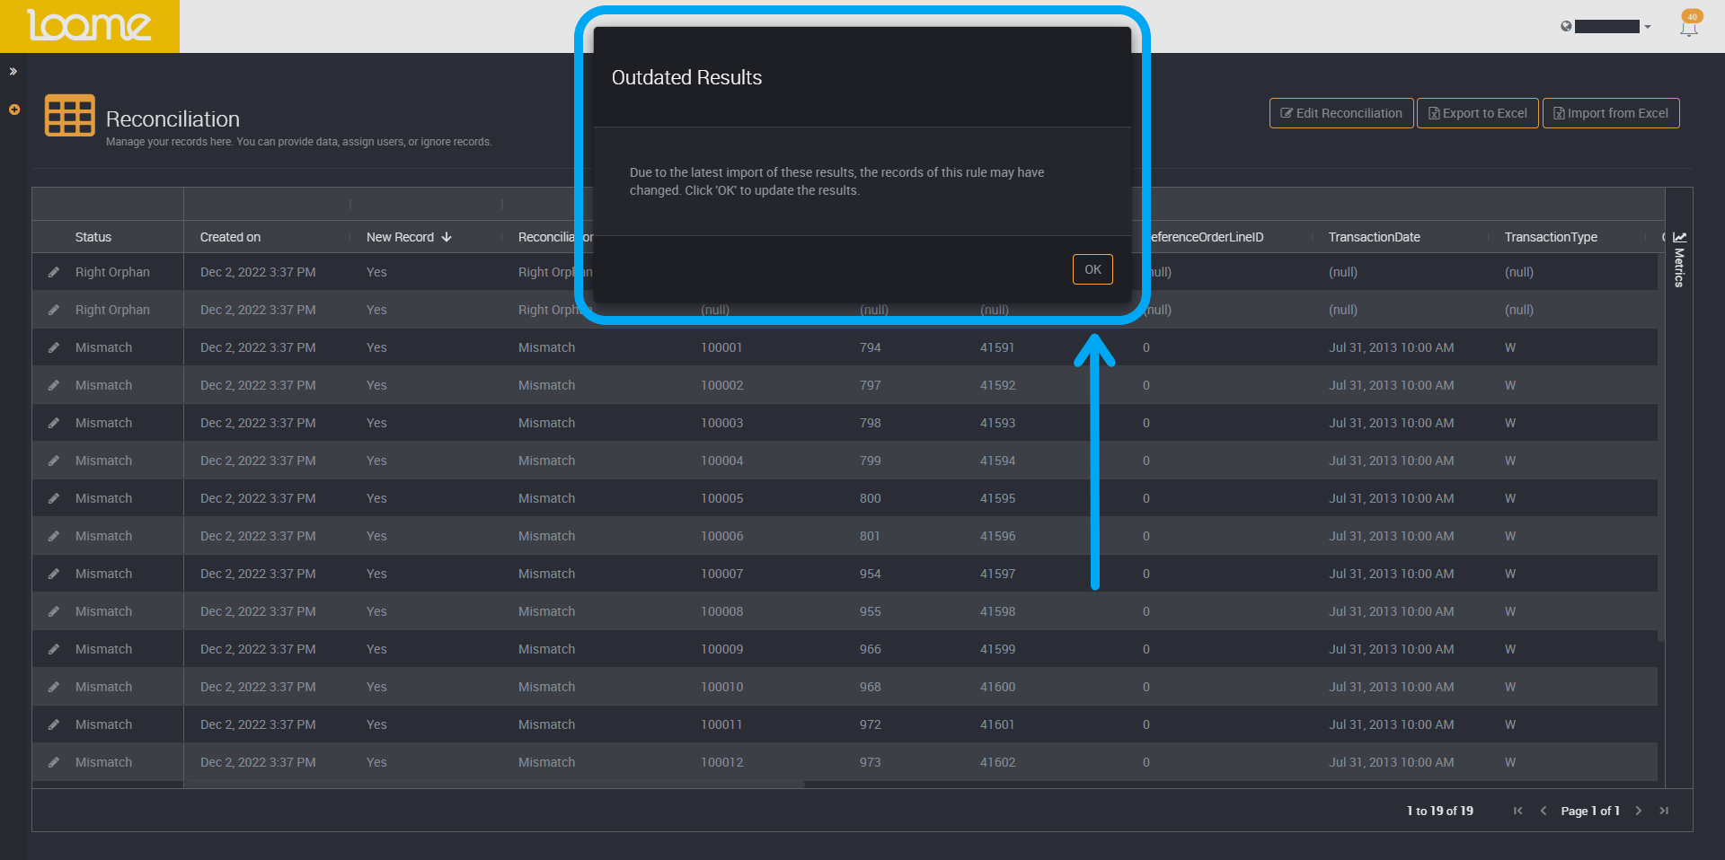Screen dimensions: 1725x860
Task: Go to next page of results
Action: coord(1639,811)
